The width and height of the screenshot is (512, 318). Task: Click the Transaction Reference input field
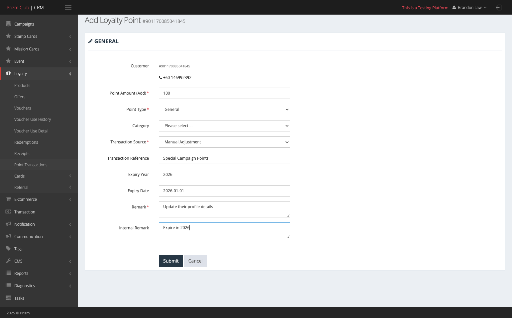coord(224,158)
